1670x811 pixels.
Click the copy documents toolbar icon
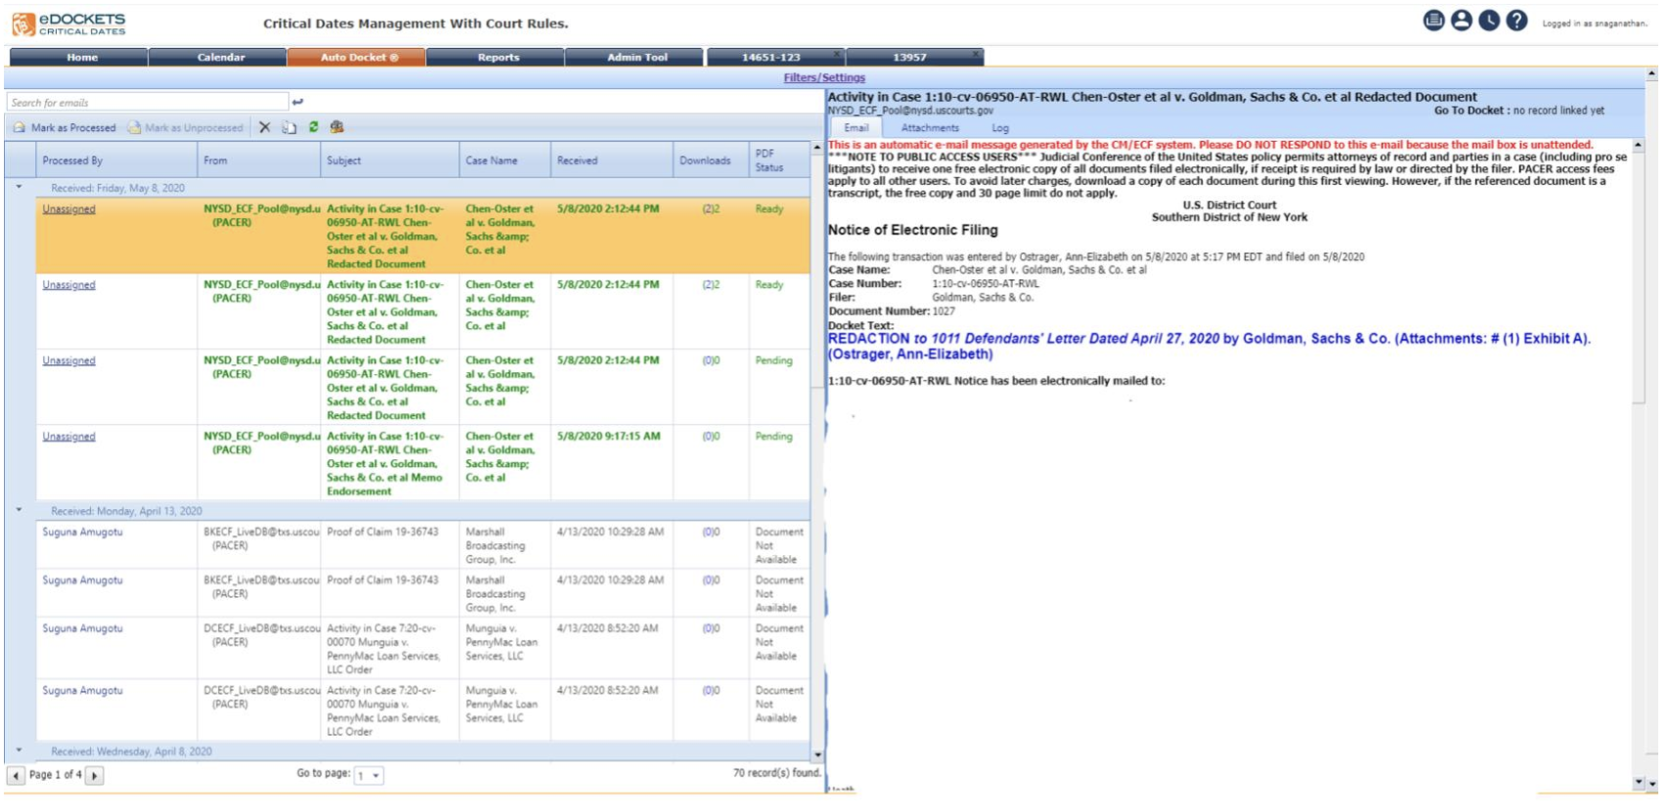point(289,127)
